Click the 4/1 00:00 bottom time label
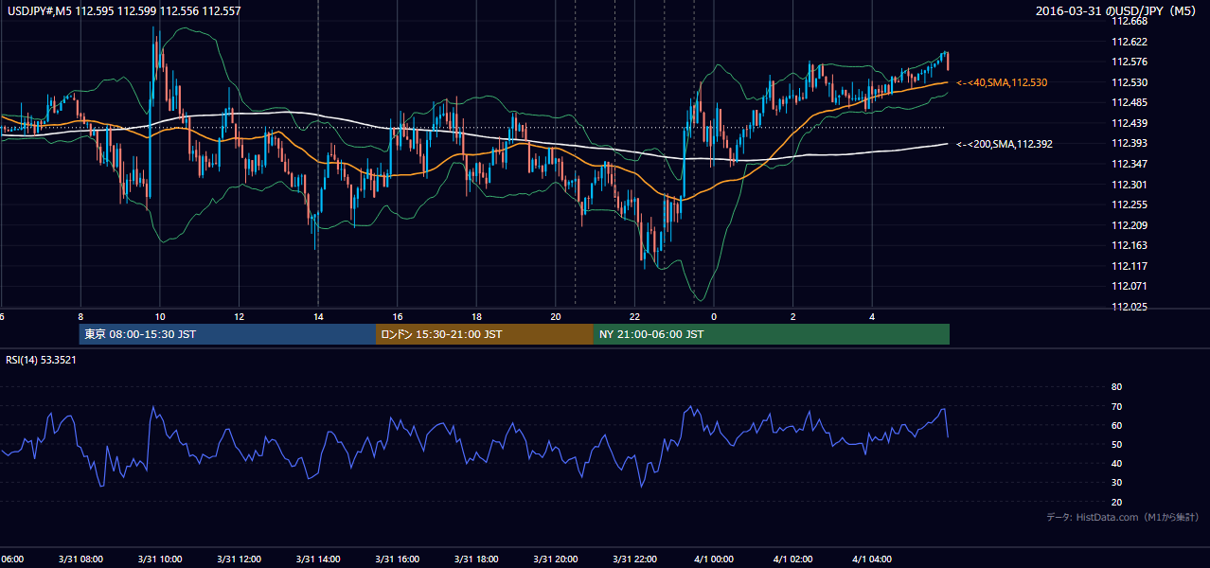This screenshot has width=1210, height=568. [714, 559]
